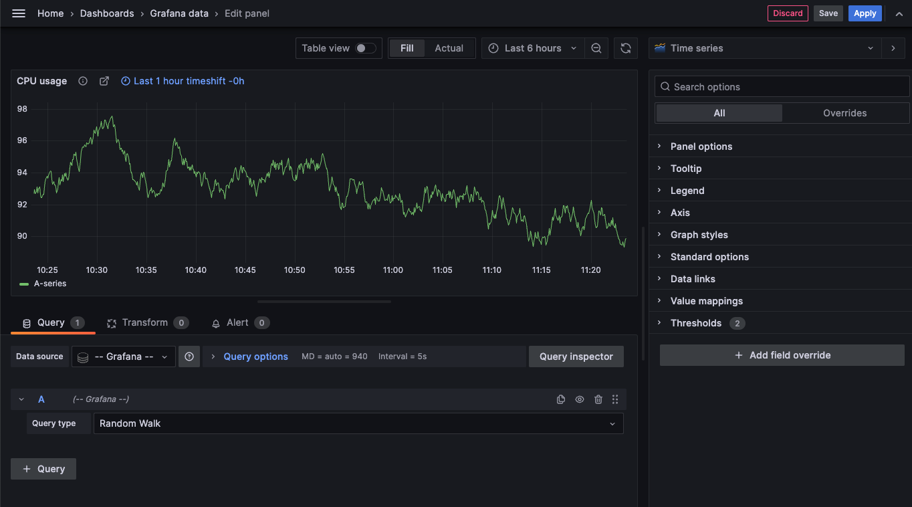Select the Actual display mode
The width and height of the screenshot is (912, 507).
[449, 48]
